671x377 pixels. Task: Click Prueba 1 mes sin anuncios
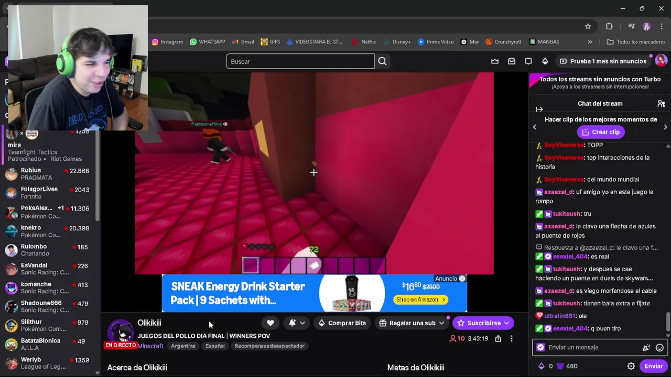[603, 61]
